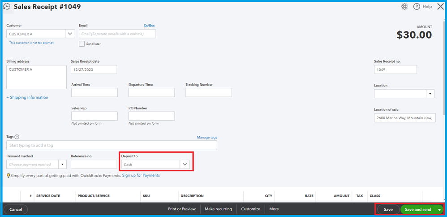The image size is (447, 217).
Task: Focus the Email input field
Action: pyautogui.click(x=117, y=34)
